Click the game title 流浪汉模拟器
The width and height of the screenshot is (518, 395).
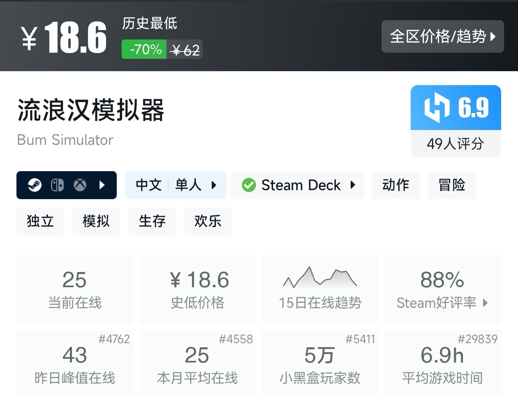click(x=91, y=110)
